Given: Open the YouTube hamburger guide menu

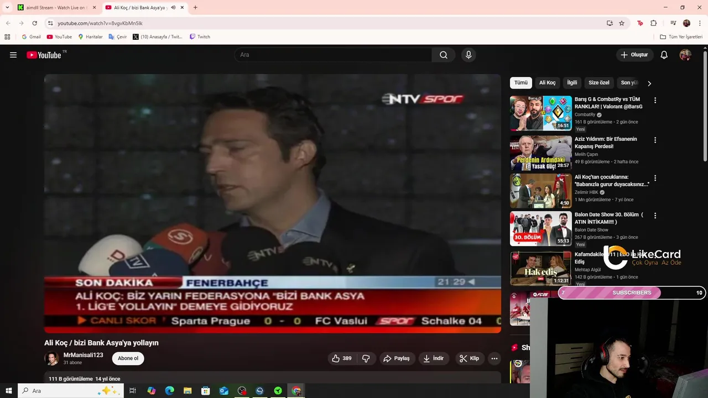Looking at the screenshot, I should click(x=13, y=55).
